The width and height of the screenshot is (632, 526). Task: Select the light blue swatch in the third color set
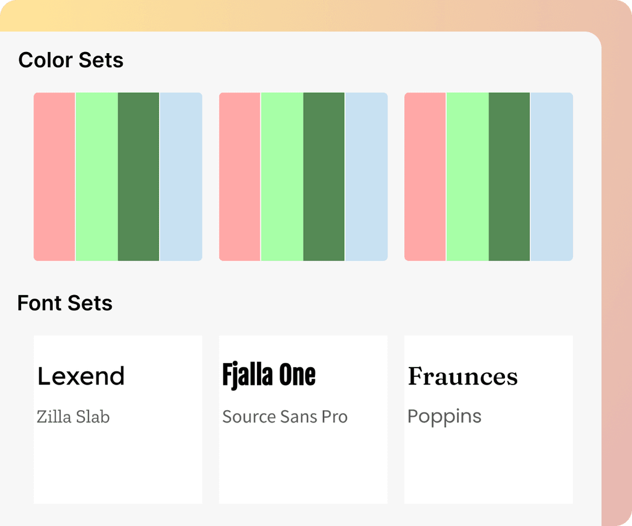coord(552,177)
